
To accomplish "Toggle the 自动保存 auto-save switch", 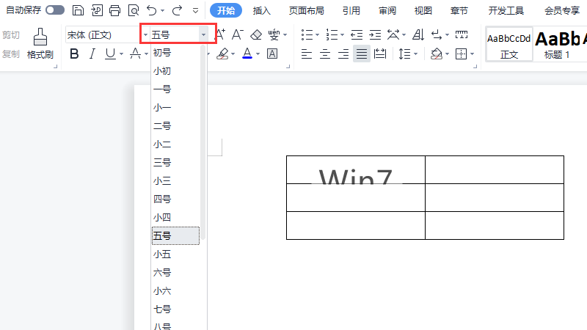I will pyautogui.click(x=55, y=10).
